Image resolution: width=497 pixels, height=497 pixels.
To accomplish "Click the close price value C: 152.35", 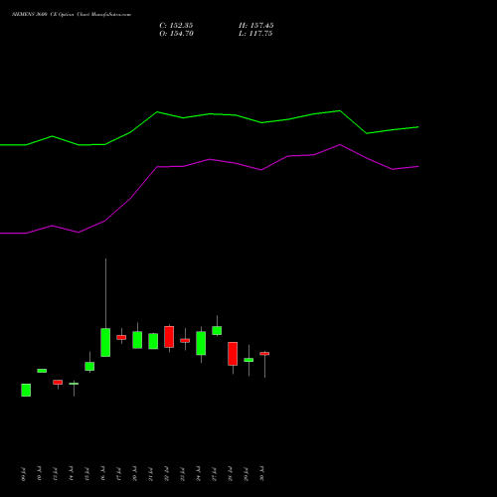I will (x=176, y=26).
